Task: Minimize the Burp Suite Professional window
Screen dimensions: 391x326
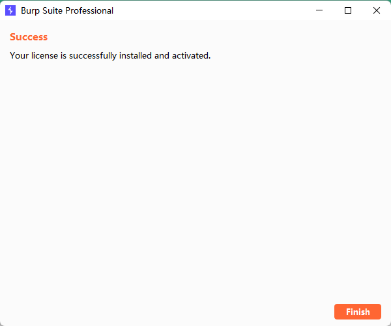Action: (x=319, y=10)
